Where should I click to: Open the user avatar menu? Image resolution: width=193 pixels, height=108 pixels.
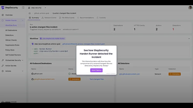click(x=190, y=7)
